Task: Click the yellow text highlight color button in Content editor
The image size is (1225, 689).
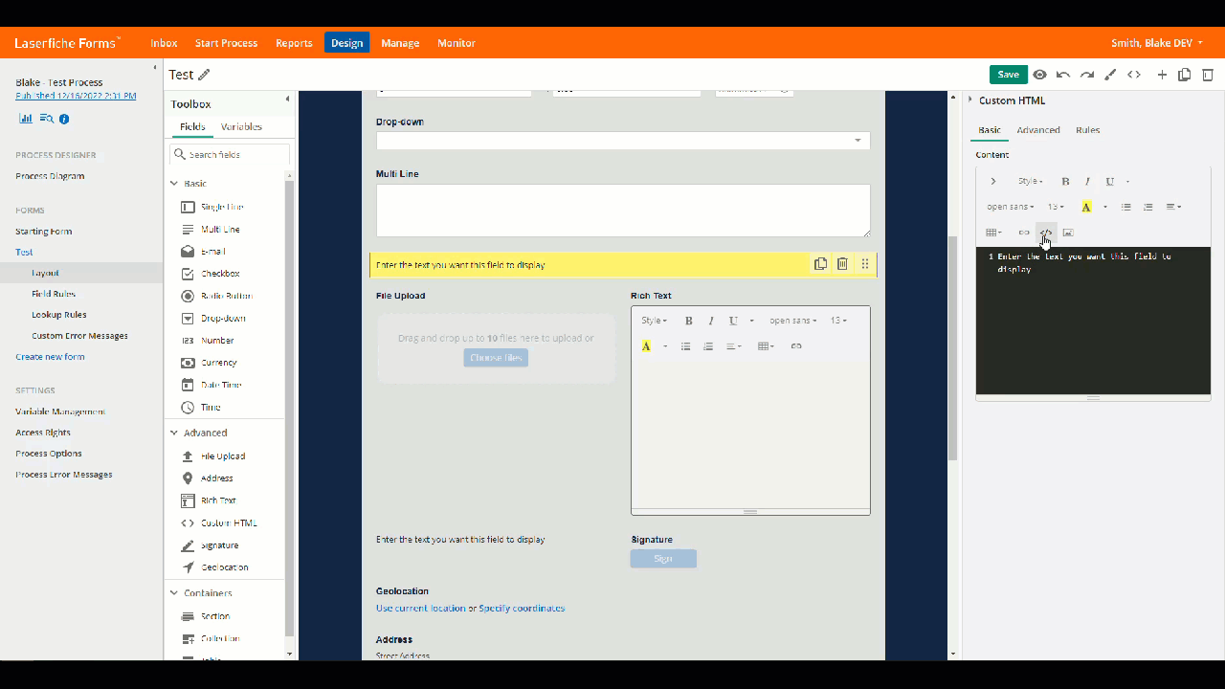Action: click(x=1086, y=207)
